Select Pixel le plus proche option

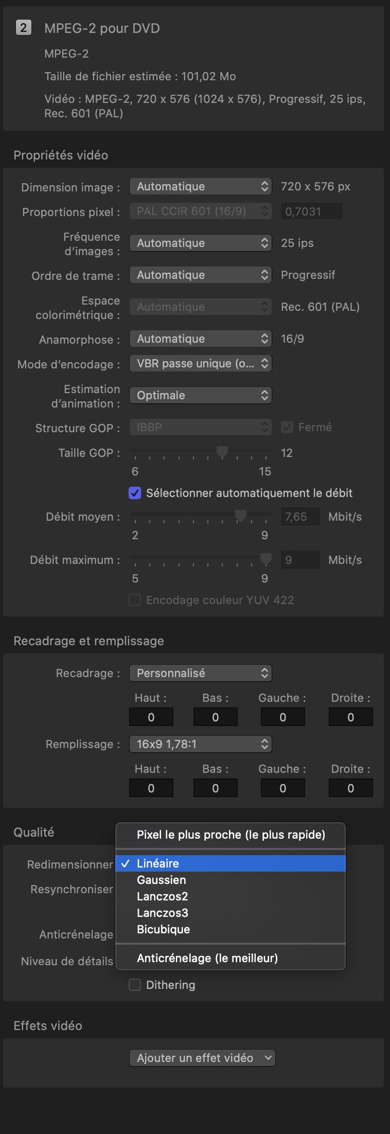click(231, 835)
